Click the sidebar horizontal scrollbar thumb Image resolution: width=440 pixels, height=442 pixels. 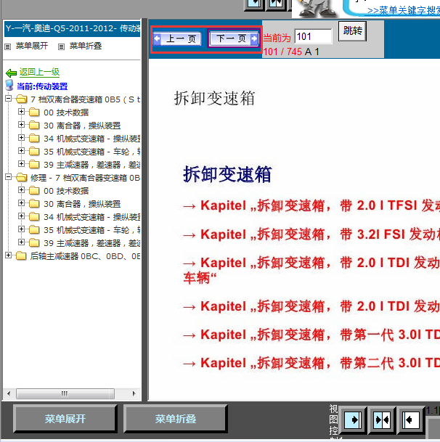(65, 393)
